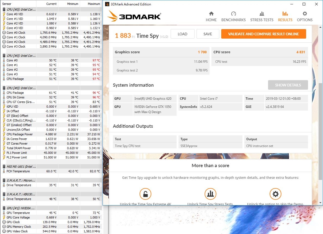The width and height of the screenshot is (323, 234).
Task: Click the SAVE button
Action: 208,34
